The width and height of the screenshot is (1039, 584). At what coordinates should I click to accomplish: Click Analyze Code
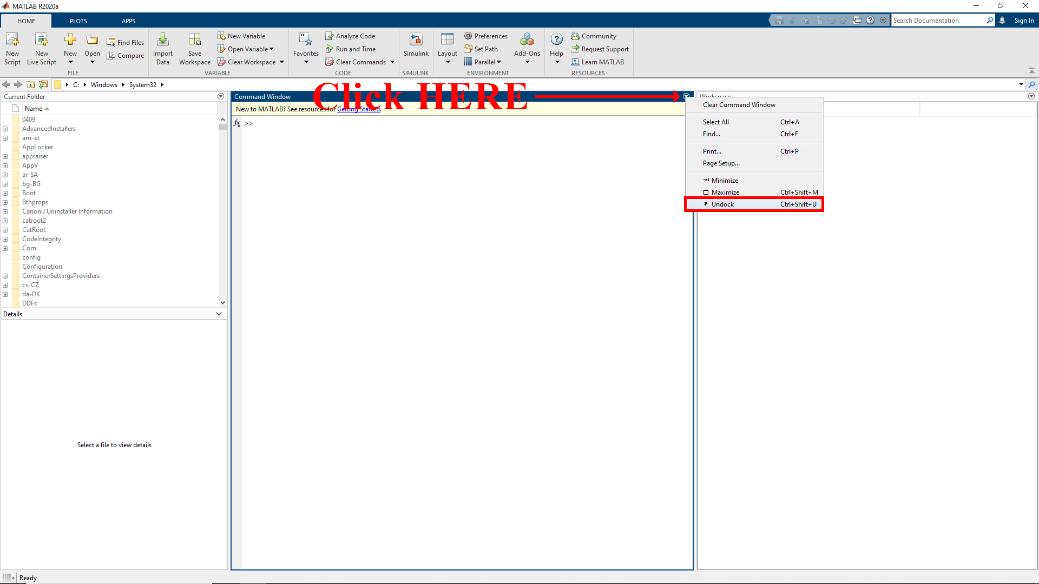(350, 36)
